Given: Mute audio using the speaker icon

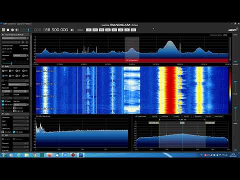Looking at the screenshot, I should pyautogui.click(x=17, y=30).
